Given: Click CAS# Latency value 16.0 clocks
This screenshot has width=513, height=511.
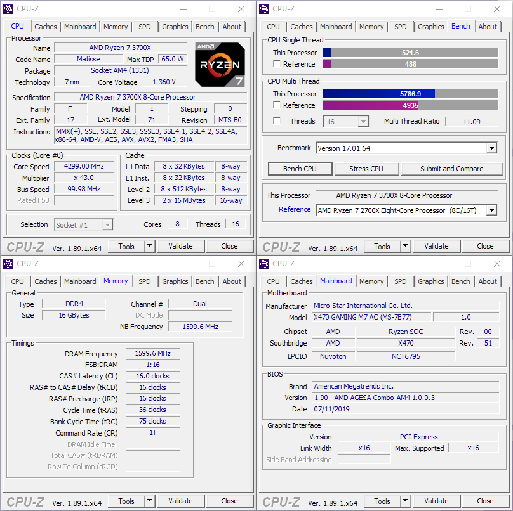Looking at the screenshot, I should click(153, 376).
